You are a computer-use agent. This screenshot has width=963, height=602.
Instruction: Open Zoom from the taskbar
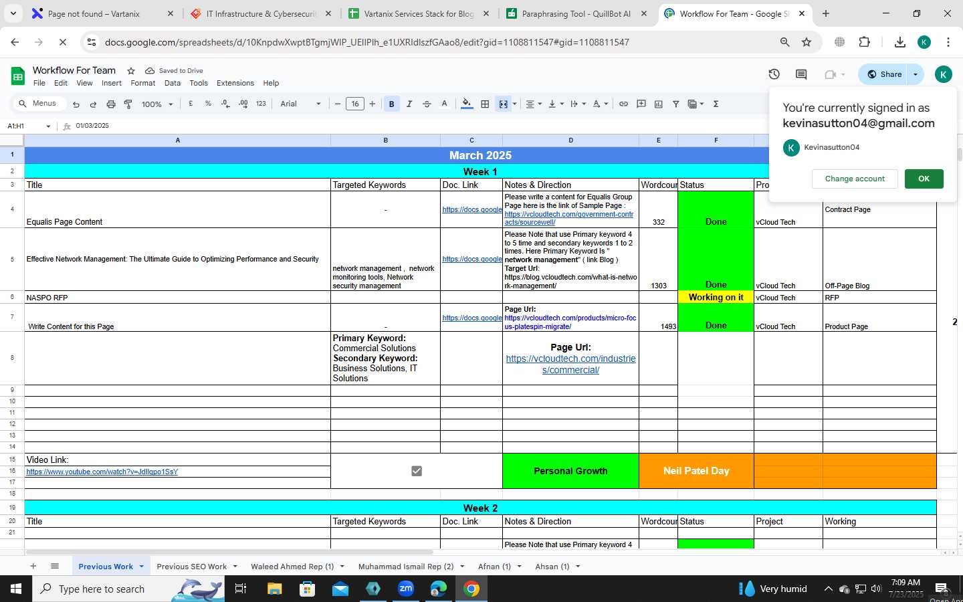click(x=406, y=589)
